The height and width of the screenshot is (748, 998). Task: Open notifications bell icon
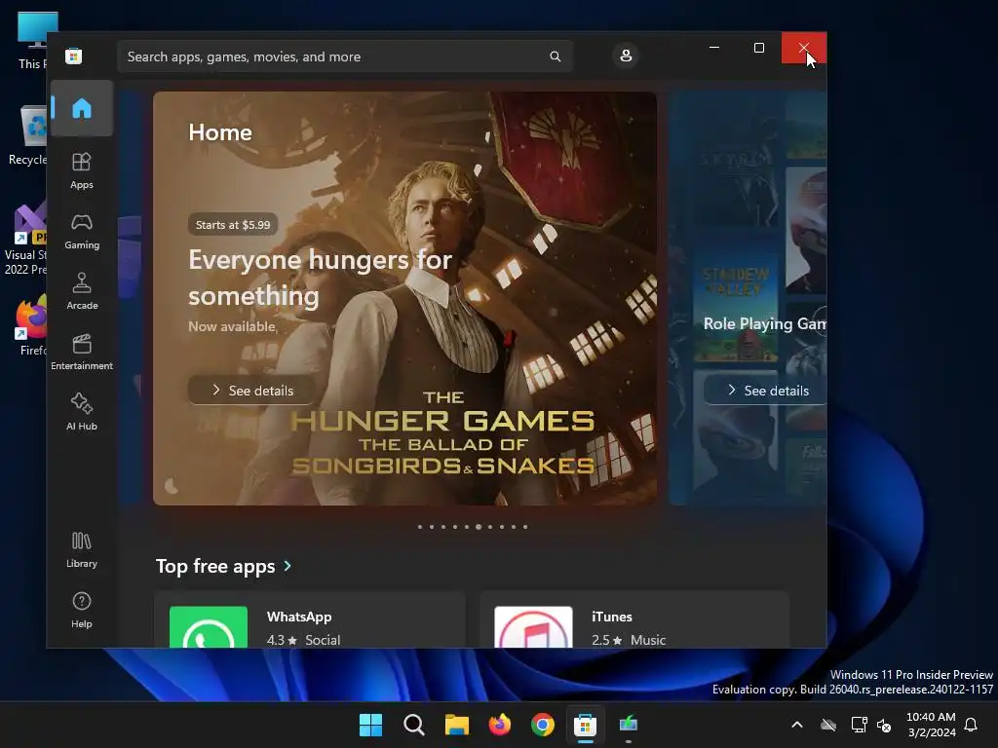click(x=971, y=725)
